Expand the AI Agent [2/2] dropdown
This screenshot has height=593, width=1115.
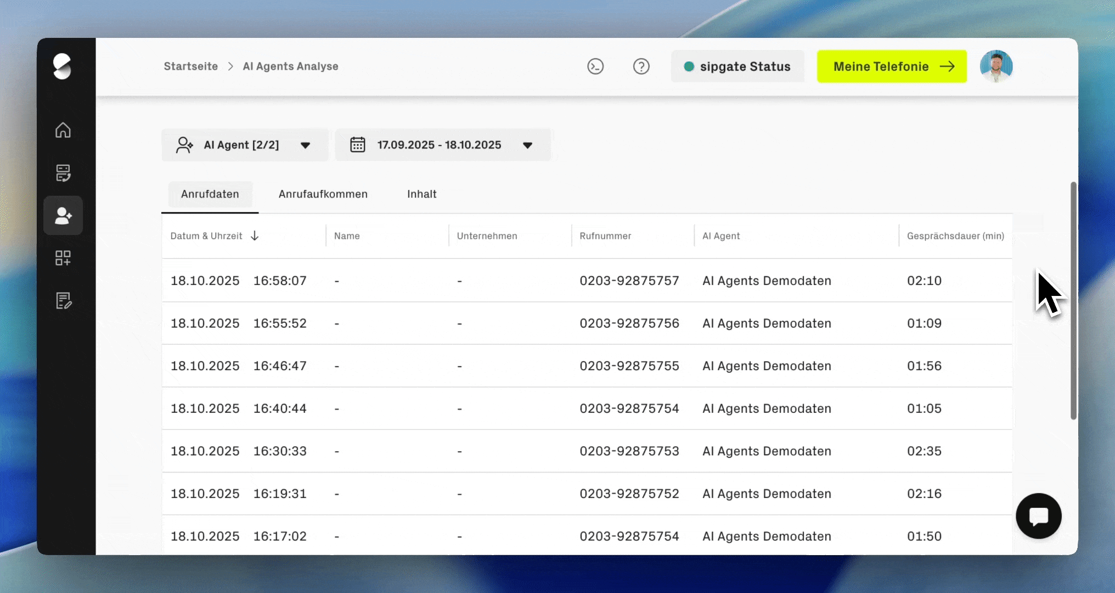point(245,145)
